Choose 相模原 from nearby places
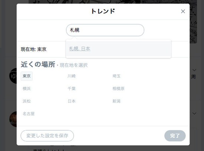This screenshot has height=151, width=204. 118,89
